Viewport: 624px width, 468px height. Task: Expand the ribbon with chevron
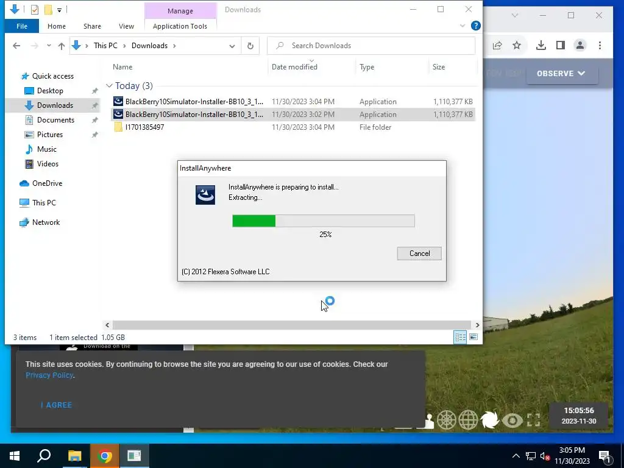(x=463, y=26)
